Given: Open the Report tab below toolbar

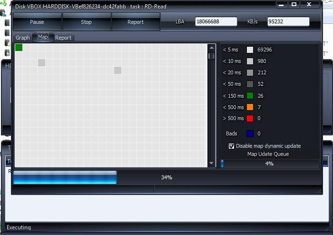Looking at the screenshot, I should (x=63, y=38).
